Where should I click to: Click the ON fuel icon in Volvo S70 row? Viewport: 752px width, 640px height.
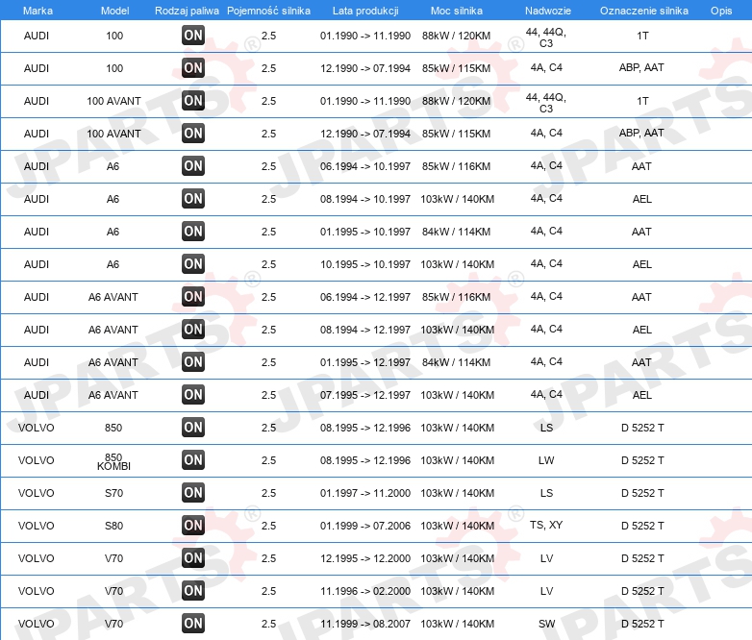pyautogui.click(x=193, y=492)
